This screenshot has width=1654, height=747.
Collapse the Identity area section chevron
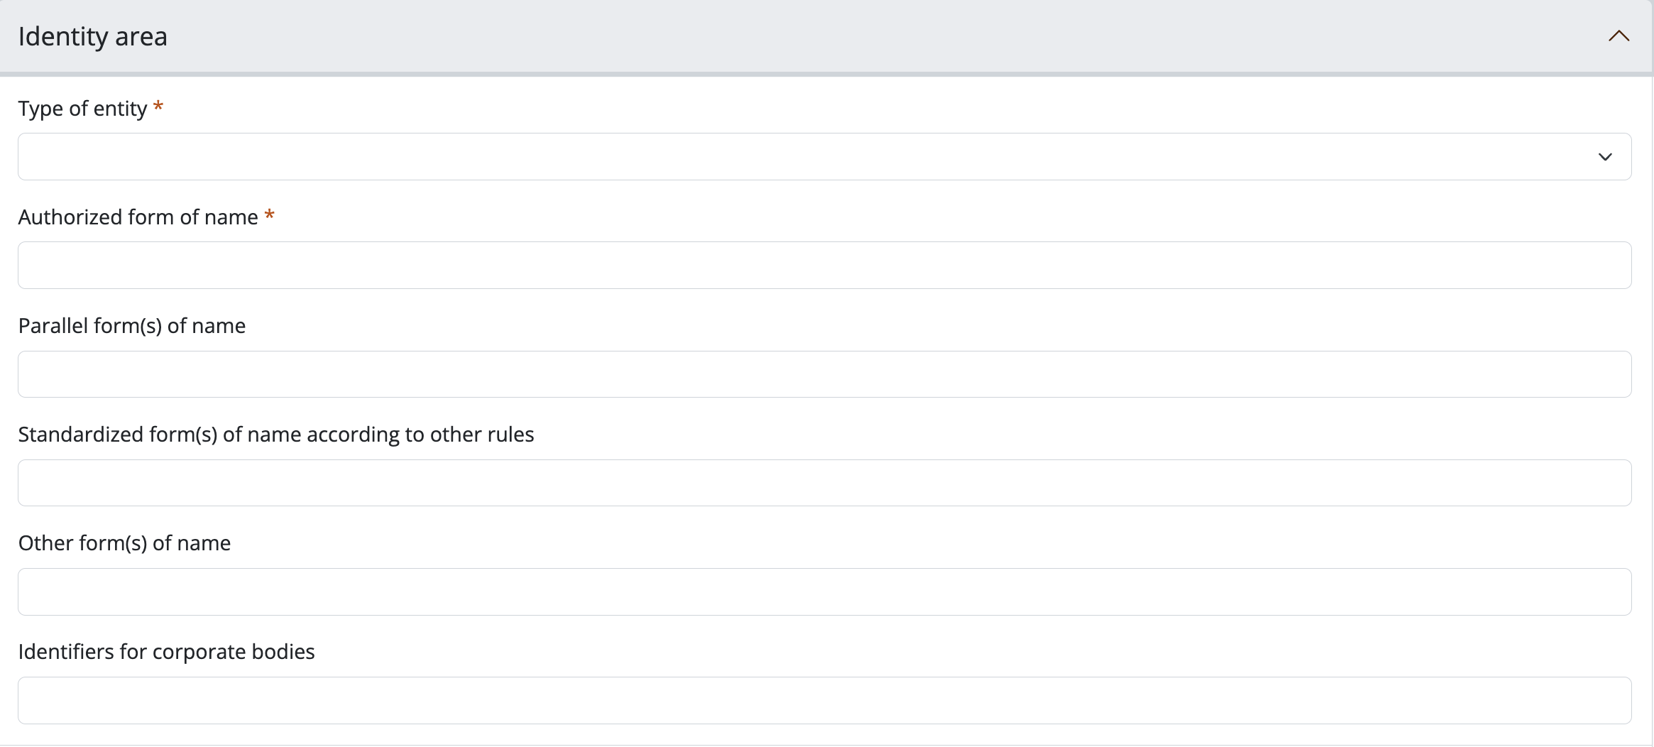pos(1619,36)
